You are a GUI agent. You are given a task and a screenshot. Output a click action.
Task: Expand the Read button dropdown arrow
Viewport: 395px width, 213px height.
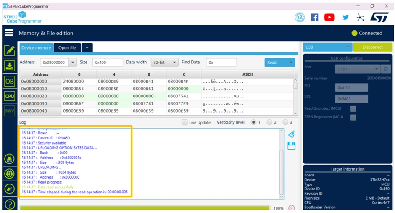(x=291, y=63)
